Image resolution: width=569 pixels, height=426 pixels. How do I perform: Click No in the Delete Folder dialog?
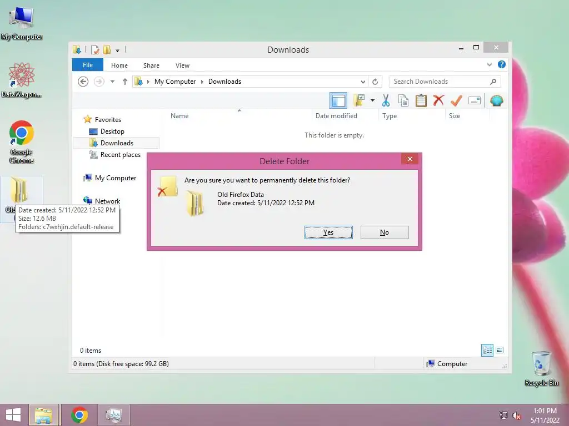click(x=385, y=232)
